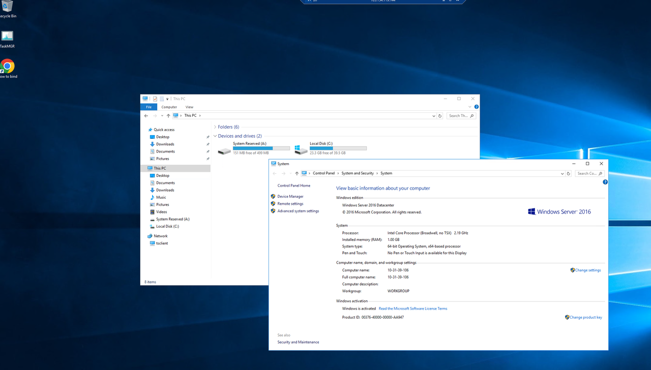This screenshot has height=370, width=651.
Task: Open the TaskMGR desktop shortcut
Action: [7, 36]
